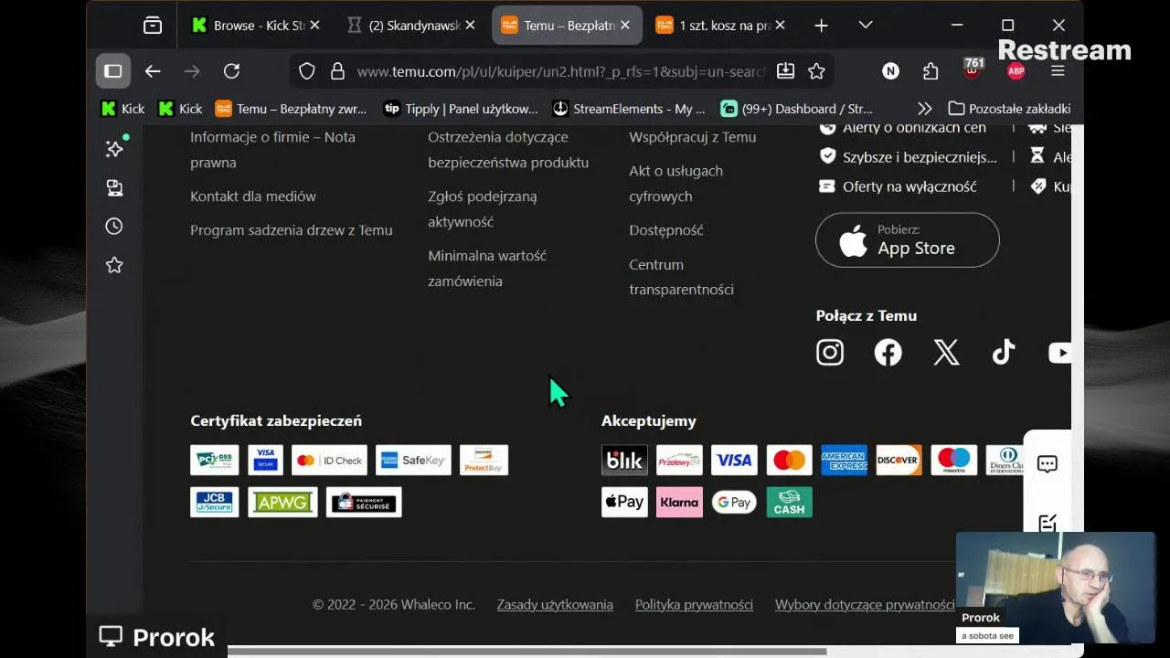Click the JCB J/Secure badge
Screen dimensions: 1170x658
(214, 503)
